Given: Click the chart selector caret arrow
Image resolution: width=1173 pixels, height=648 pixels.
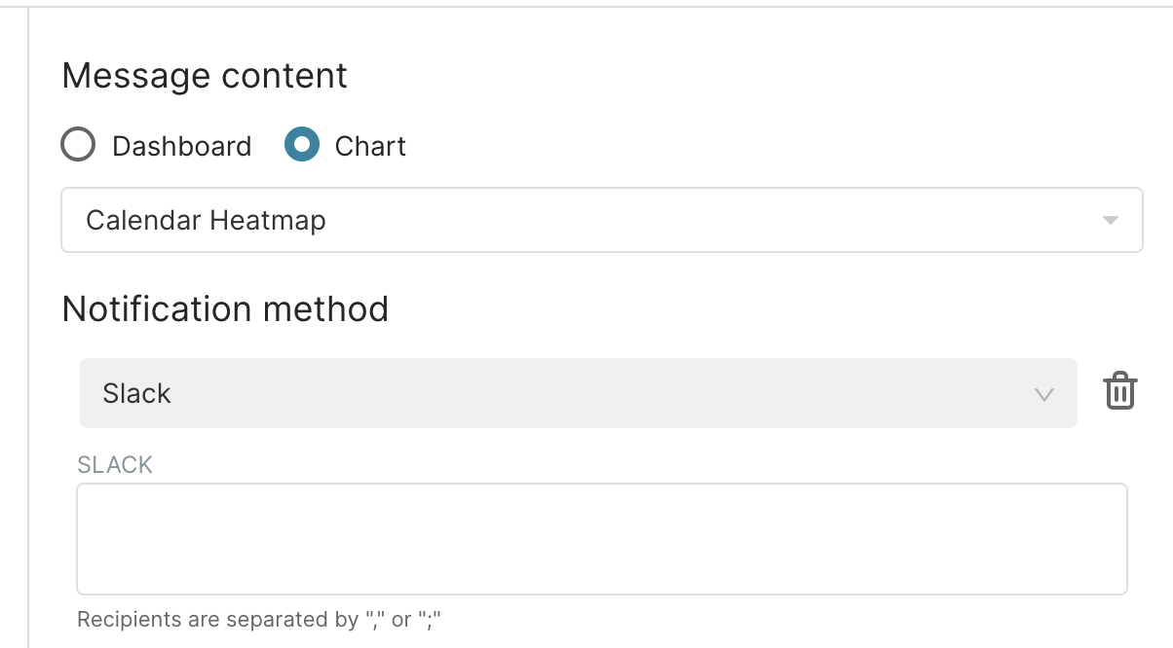Looking at the screenshot, I should [x=1110, y=220].
